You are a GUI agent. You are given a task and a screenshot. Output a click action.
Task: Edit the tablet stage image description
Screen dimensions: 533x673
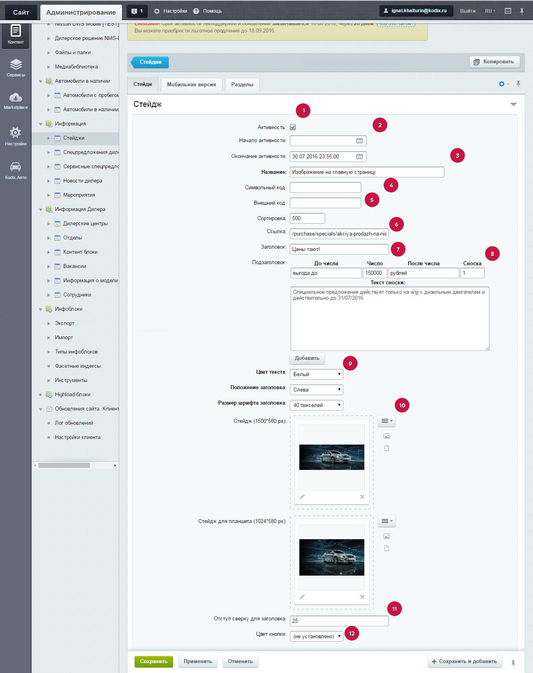(x=302, y=597)
